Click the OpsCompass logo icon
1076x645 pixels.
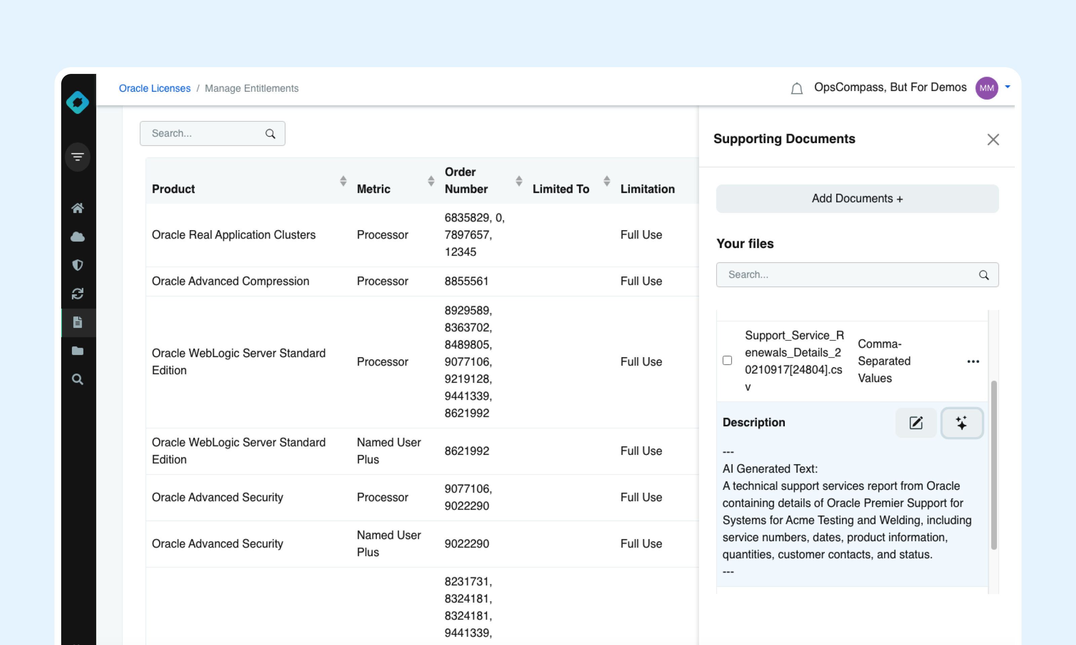coord(78,102)
